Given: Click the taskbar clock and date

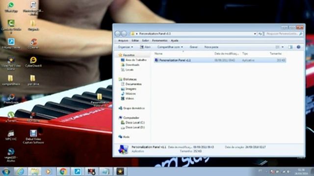Looking at the screenshot, I should click(301, 172).
